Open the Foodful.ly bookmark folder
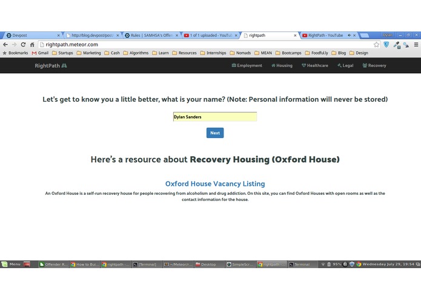This screenshot has height=299, width=421. (x=317, y=53)
